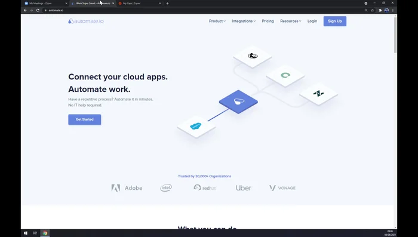Viewport: 418px width, 237px height.
Task: Open the Pricing page
Action: (x=268, y=21)
